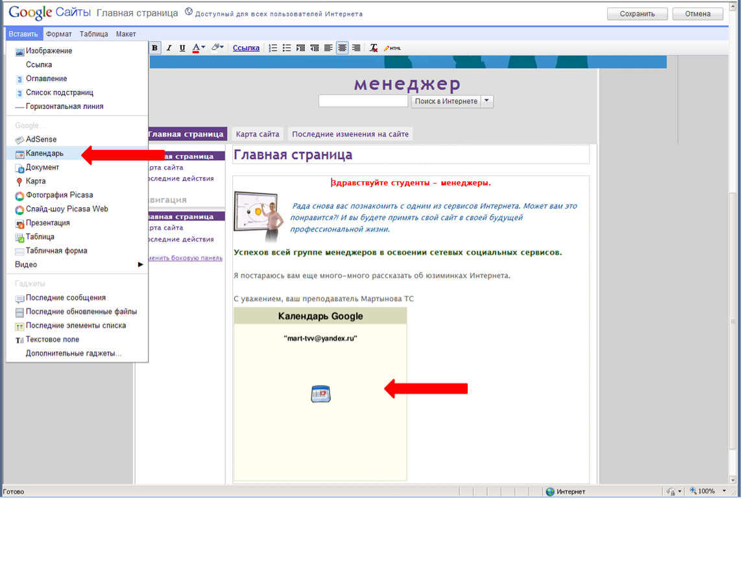Screen dimensions: 746x561
Task: Click the Ссылка link button in the toolbar
Action: click(246, 47)
